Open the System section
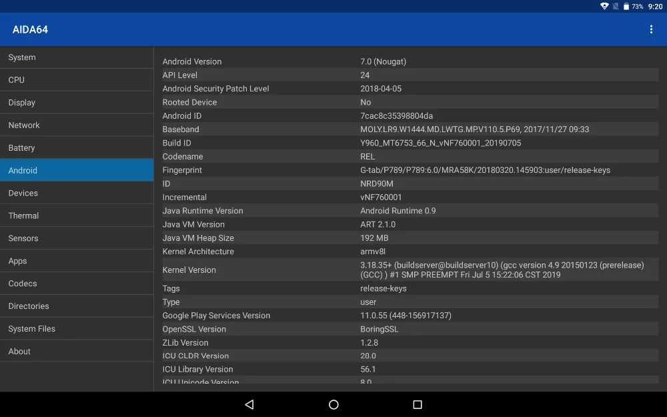 point(77,57)
